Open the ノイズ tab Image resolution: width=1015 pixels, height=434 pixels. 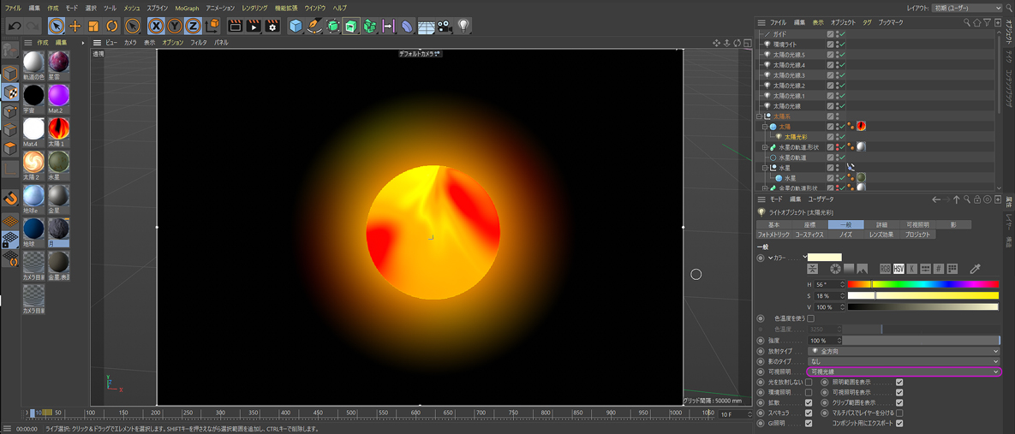click(x=845, y=235)
